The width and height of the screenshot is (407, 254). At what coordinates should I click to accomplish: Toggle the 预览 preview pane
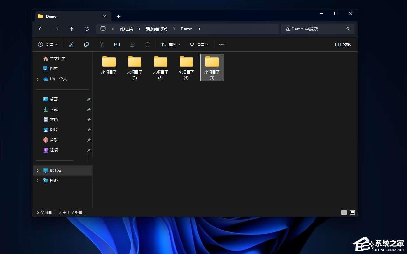tap(343, 44)
